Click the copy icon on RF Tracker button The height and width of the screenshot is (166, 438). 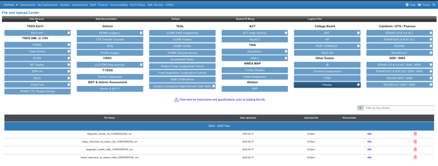tap(68, 65)
